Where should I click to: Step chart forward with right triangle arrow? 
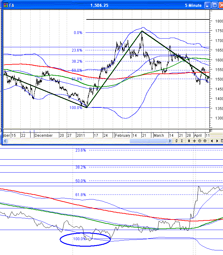coord(217,141)
